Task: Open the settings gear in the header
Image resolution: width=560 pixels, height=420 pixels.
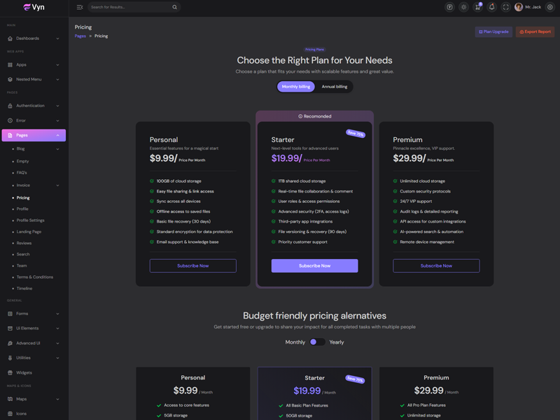Action: [549, 7]
